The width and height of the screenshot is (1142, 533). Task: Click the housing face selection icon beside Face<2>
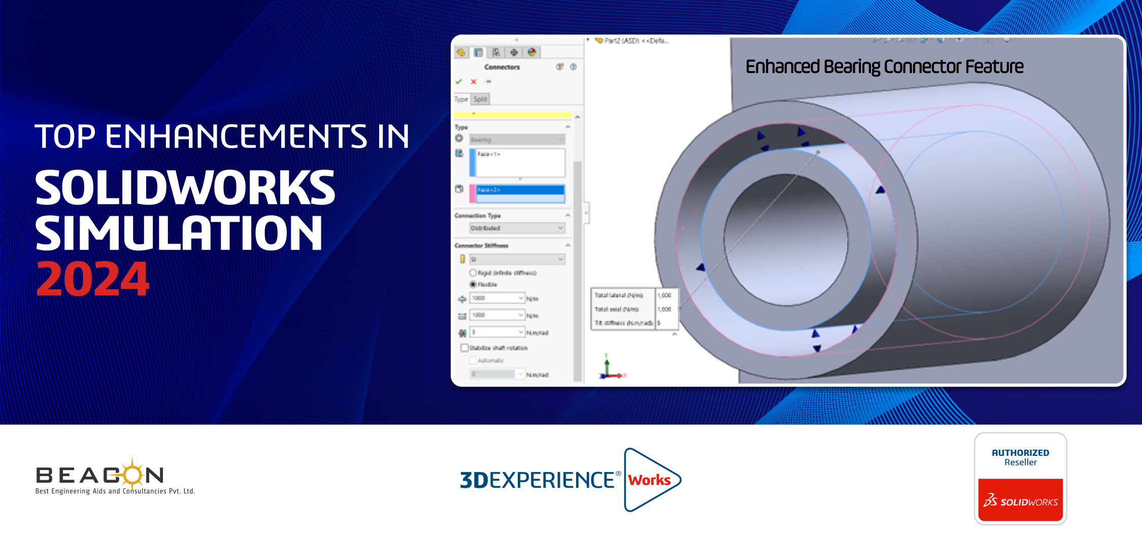click(459, 189)
